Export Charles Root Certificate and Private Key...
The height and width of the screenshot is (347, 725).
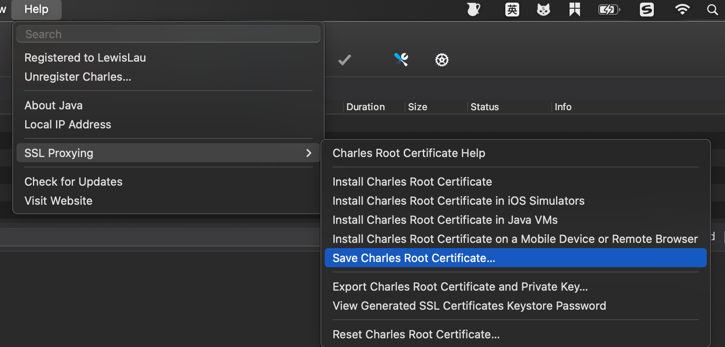tap(516, 287)
